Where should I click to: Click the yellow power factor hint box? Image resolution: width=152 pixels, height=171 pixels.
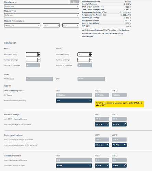119,104
